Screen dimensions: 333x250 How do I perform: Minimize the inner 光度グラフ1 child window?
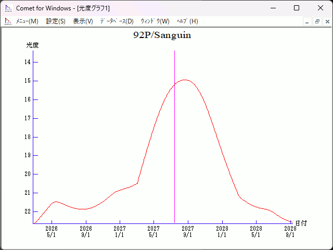coord(307,21)
